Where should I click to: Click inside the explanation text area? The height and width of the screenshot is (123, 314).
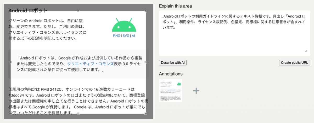[x=234, y=33]
